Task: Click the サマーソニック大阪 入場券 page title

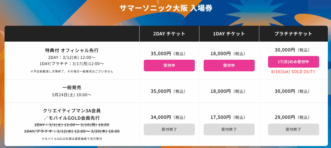Action: [166, 8]
